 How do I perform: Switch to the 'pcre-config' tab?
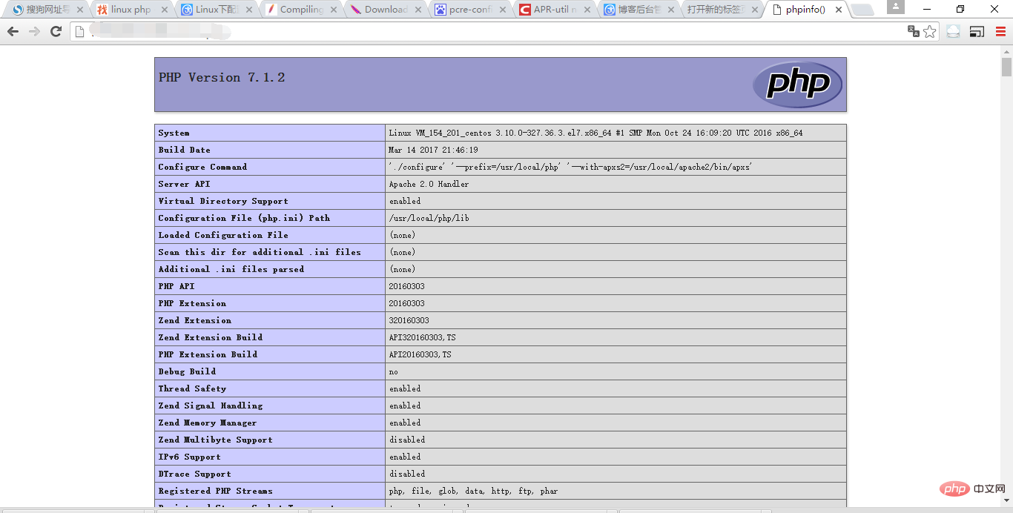[x=470, y=10]
